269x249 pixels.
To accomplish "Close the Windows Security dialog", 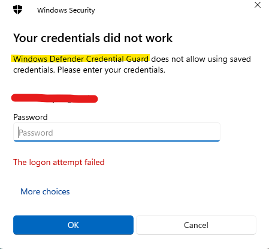I will 258,5.
